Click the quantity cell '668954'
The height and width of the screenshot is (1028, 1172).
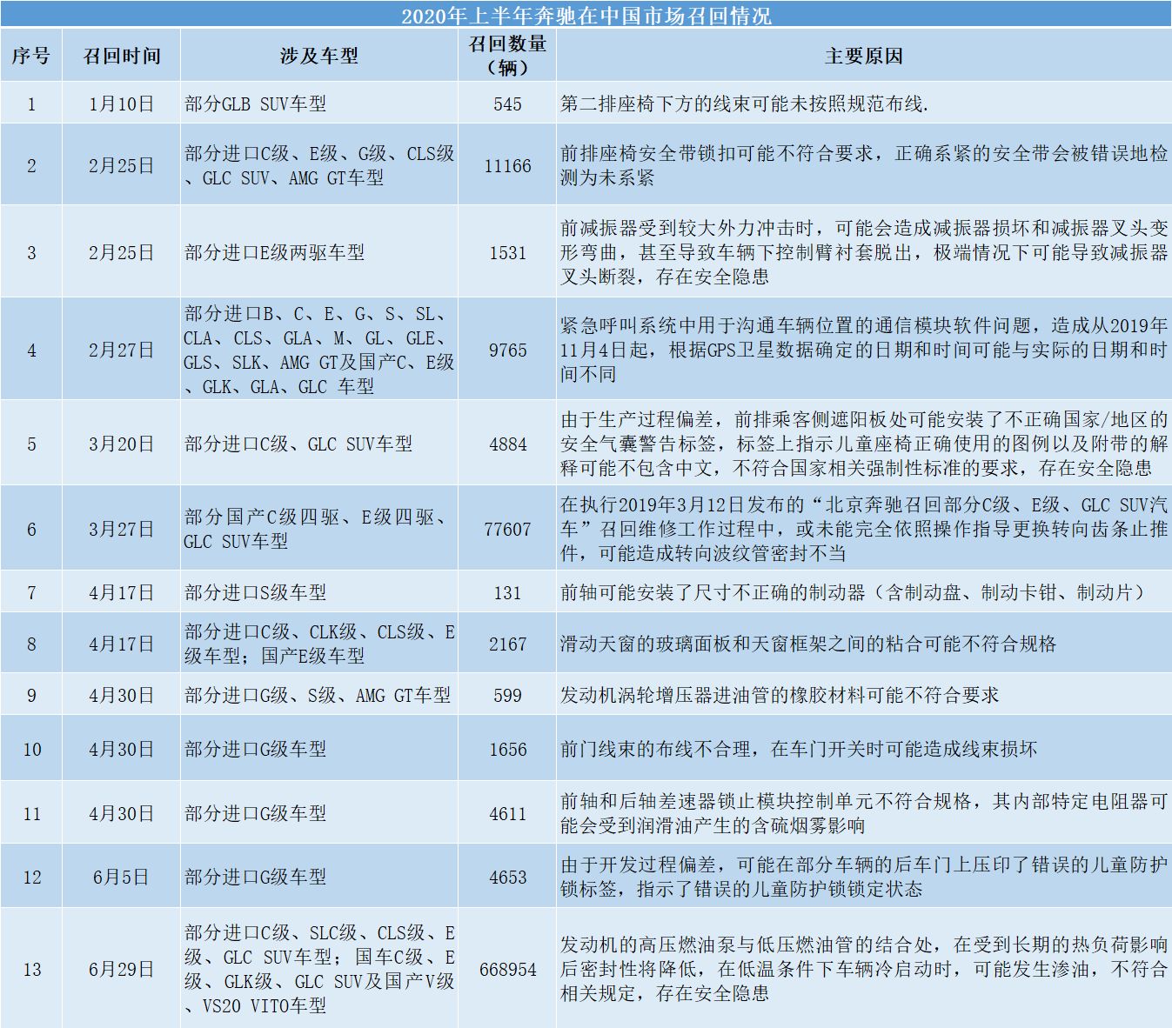point(507,970)
